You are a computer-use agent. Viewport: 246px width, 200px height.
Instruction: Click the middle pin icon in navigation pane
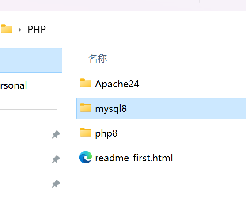(56, 159)
